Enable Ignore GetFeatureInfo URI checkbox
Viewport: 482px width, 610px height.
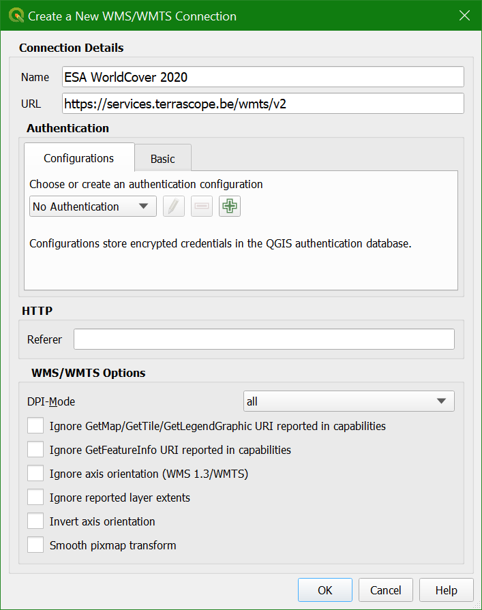coord(35,449)
